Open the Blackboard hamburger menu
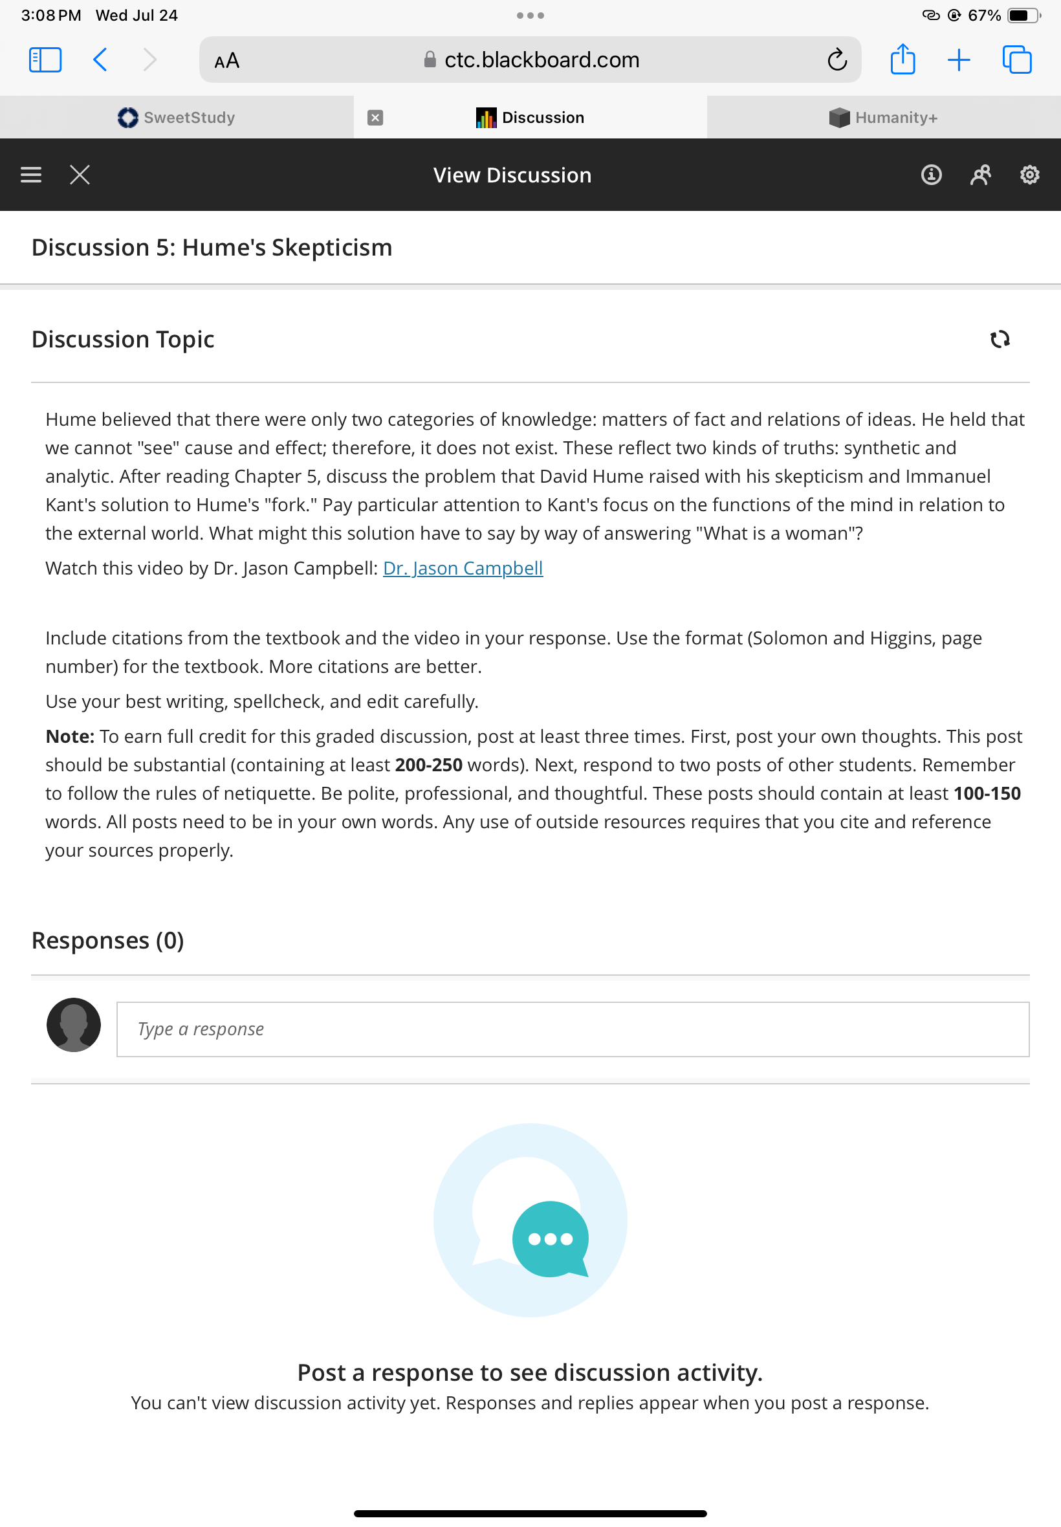Image resolution: width=1061 pixels, height=1527 pixels. click(31, 175)
